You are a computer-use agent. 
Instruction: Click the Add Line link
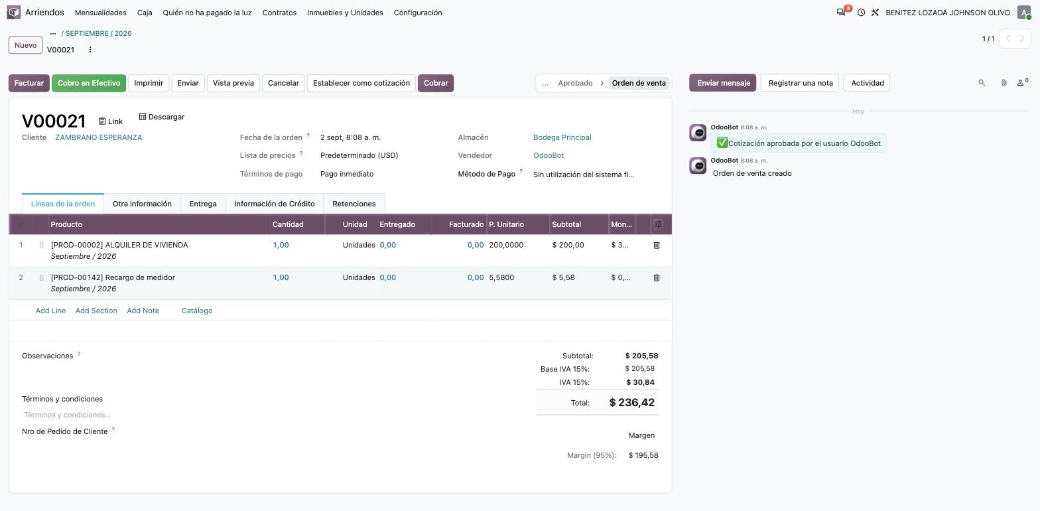pos(50,311)
